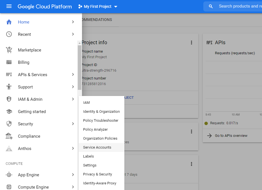This screenshot has height=190, width=262.
Task: Expand the Support submenu chevron
Action: pyautogui.click(x=73, y=87)
